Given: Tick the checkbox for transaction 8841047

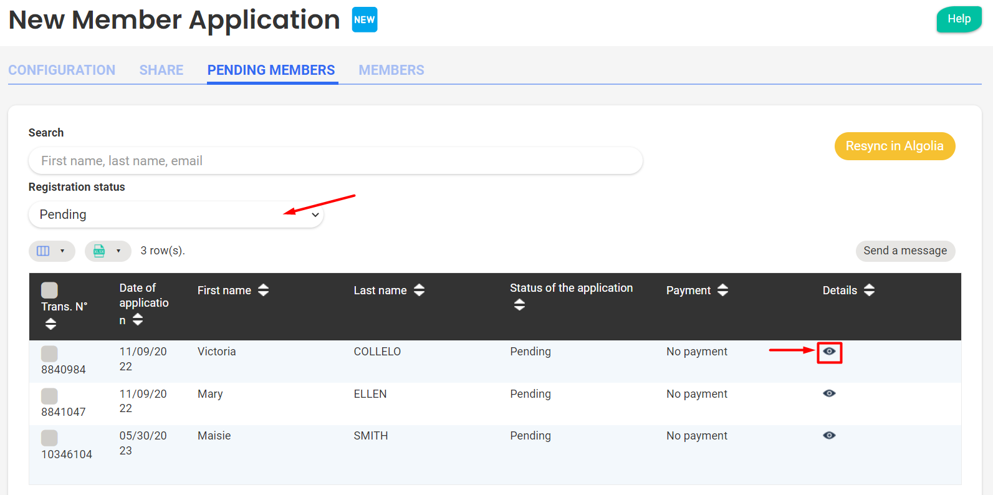Looking at the screenshot, I should point(49,396).
